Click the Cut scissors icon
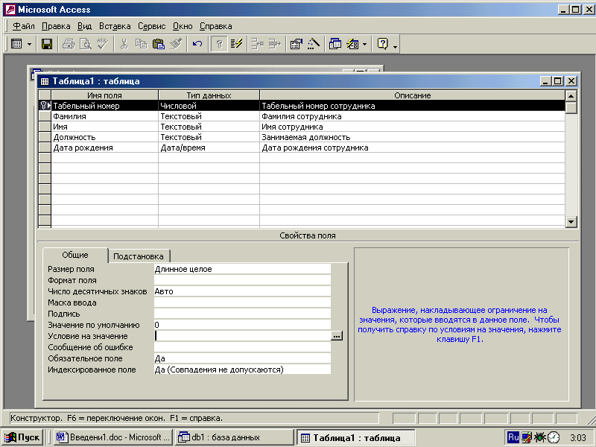The height and width of the screenshot is (447, 596). click(124, 44)
